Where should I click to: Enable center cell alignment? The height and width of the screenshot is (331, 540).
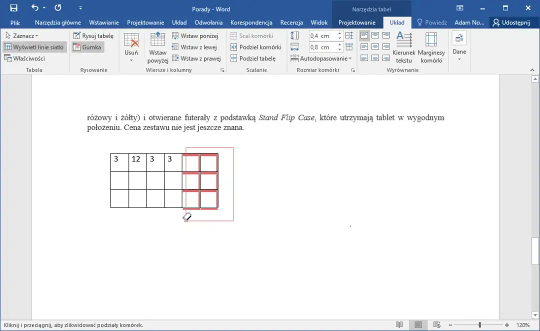point(375,46)
